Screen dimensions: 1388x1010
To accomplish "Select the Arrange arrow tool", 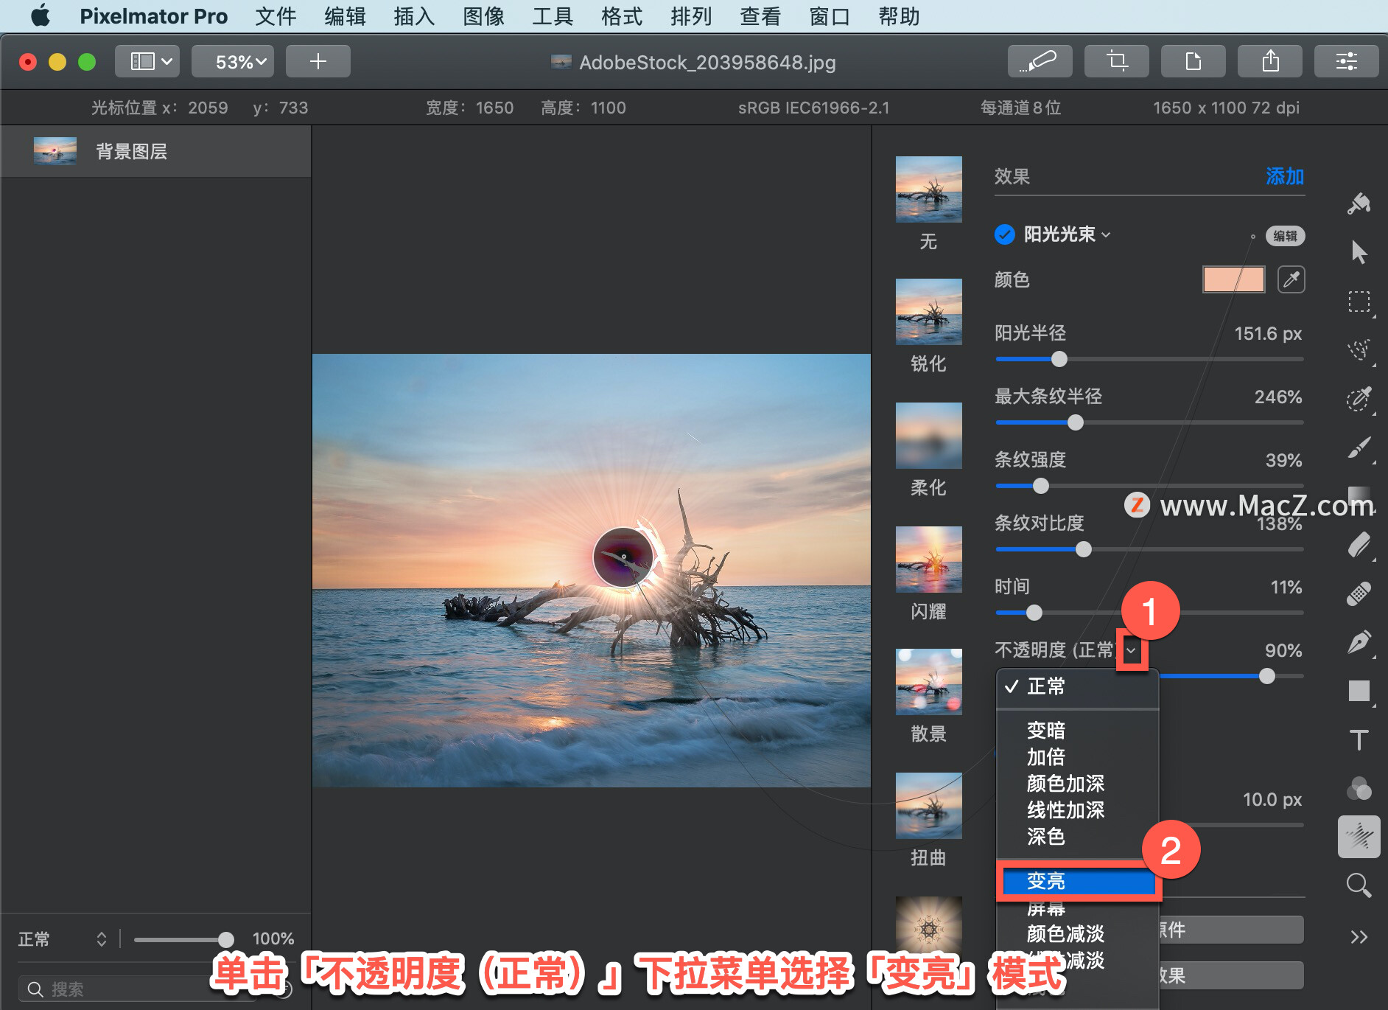I will point(1359,252).
